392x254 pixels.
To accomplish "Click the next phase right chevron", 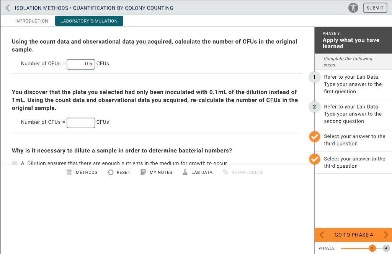I will click(386, 235).
